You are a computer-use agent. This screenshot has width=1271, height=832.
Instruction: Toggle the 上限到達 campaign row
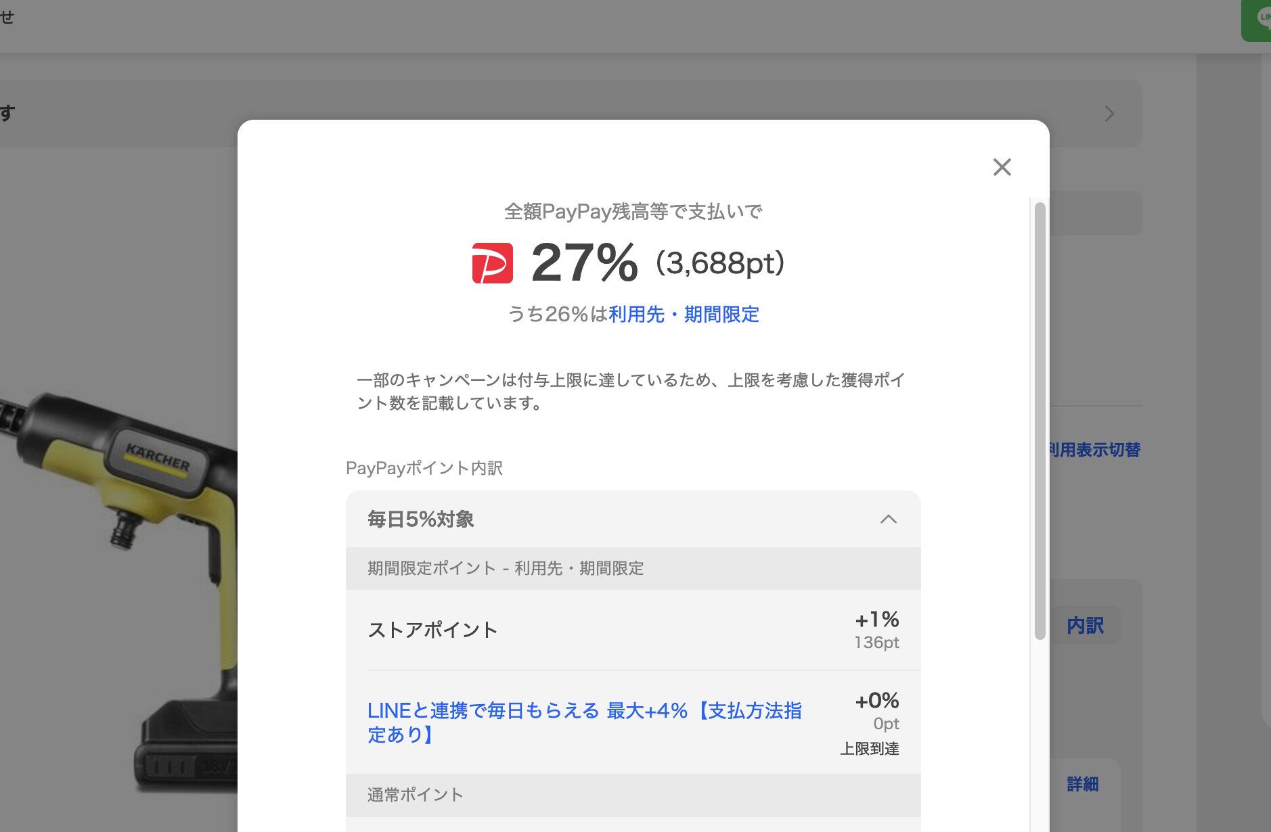[x=870, y=749]
